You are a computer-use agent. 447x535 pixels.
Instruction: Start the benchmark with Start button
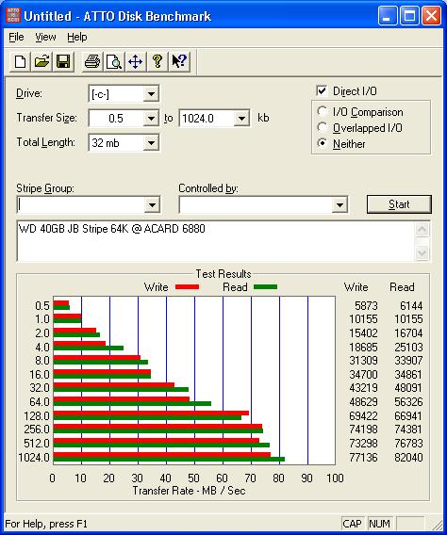399,204
